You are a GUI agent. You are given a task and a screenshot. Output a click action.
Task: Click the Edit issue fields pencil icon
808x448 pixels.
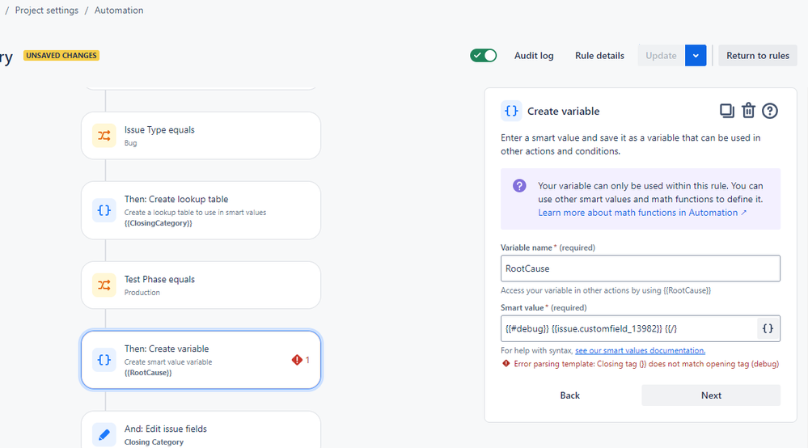pyautogui.click(x=104, y=434)
